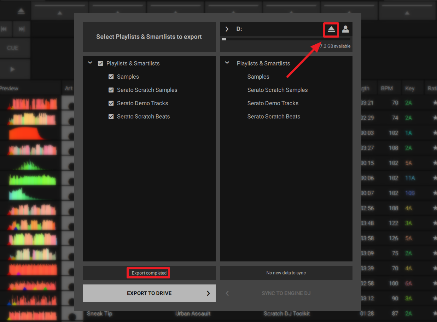Uncheck the Samples playlist checkbox
437x322 pixels.
111,77
